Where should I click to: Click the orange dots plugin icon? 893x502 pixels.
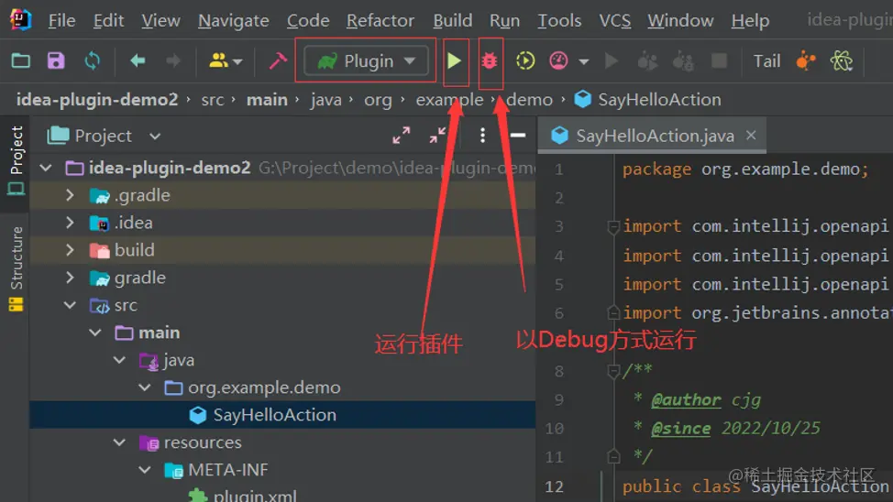805,60
